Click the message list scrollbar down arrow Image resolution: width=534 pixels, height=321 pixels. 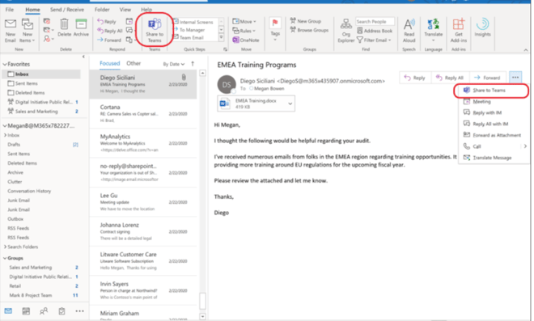pos(202,317)
